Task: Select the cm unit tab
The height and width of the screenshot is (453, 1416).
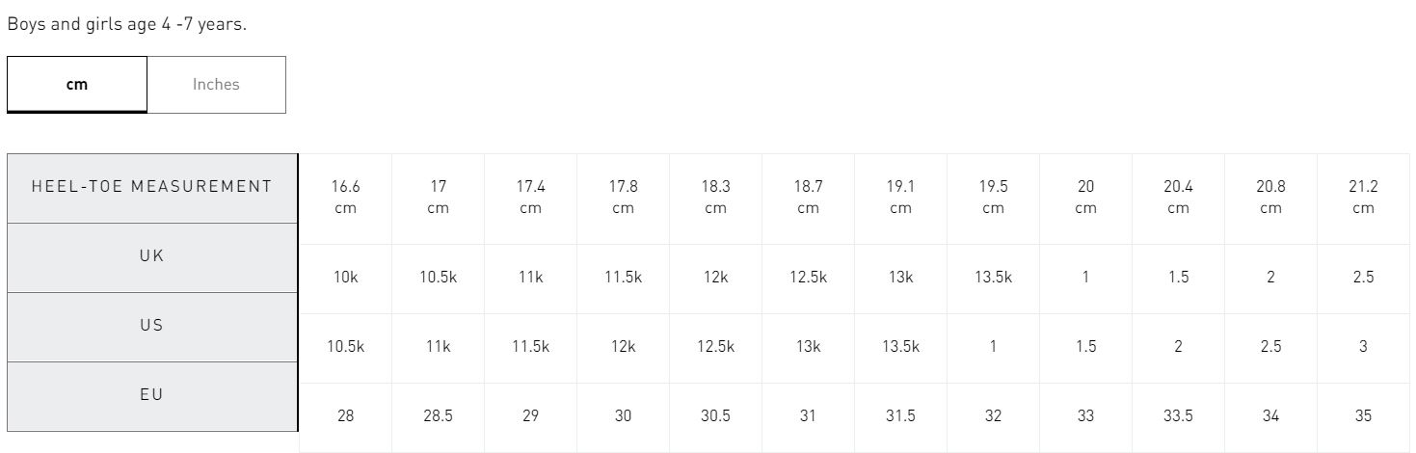Action: click(x=77, y=84)
